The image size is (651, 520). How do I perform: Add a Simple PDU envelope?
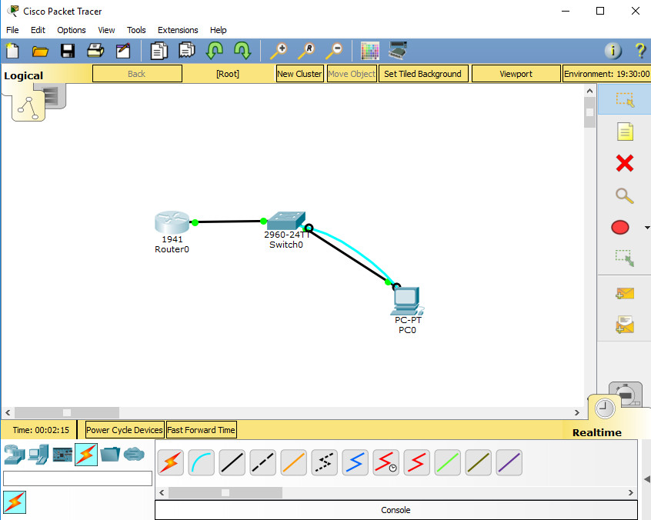pos(625,294)
